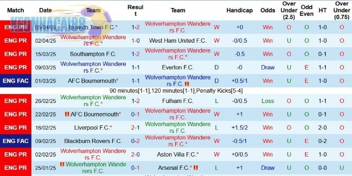
Task: Click the date 15/03/25 cell
Action: (x=45, y=54)
